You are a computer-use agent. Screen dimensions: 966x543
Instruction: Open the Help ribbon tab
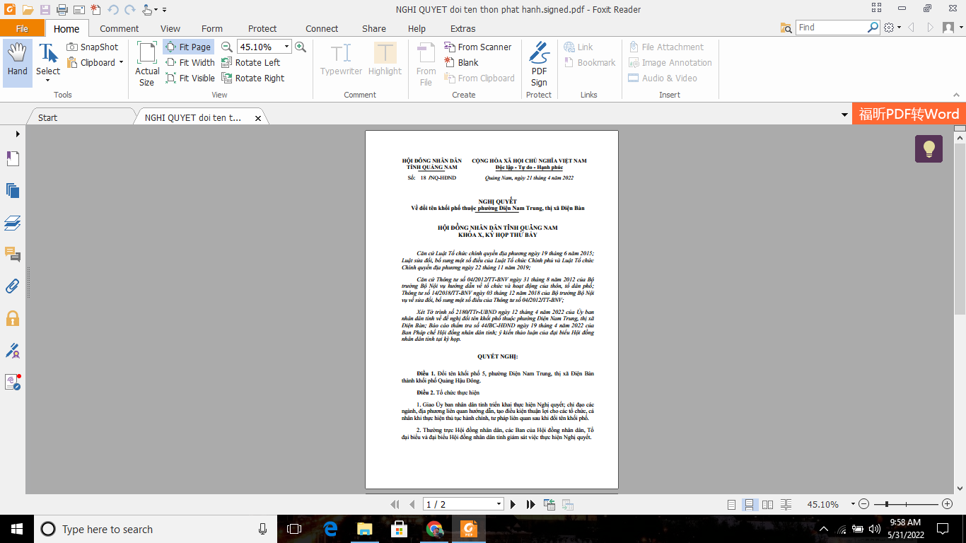click(417, 28)
